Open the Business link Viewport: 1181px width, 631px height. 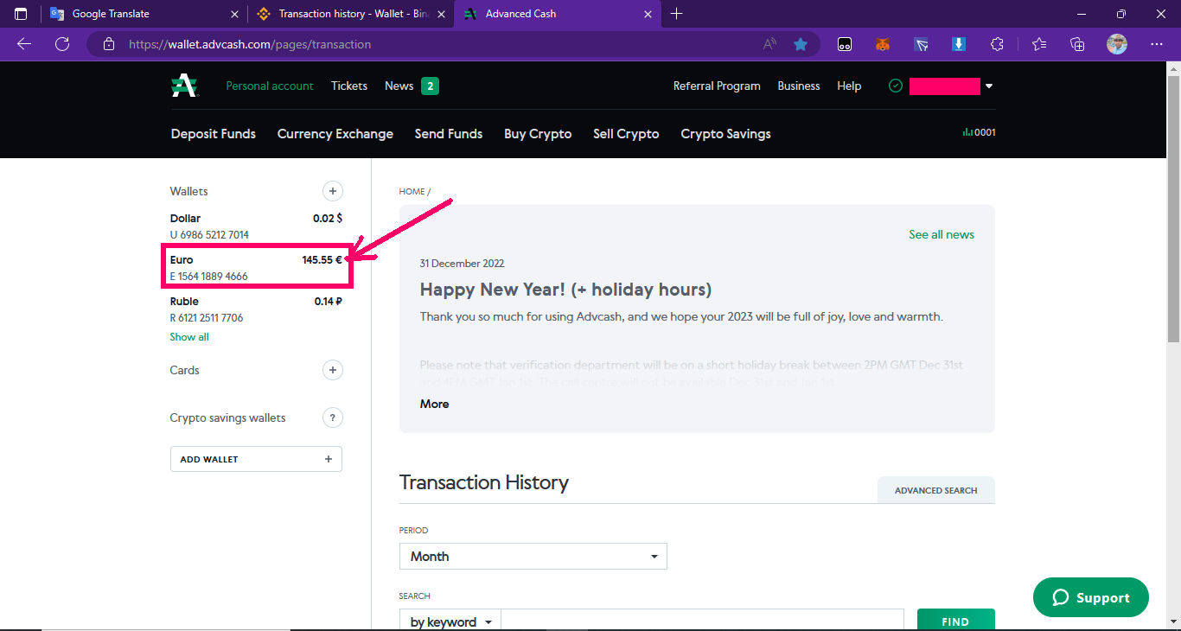coord(799,86)
